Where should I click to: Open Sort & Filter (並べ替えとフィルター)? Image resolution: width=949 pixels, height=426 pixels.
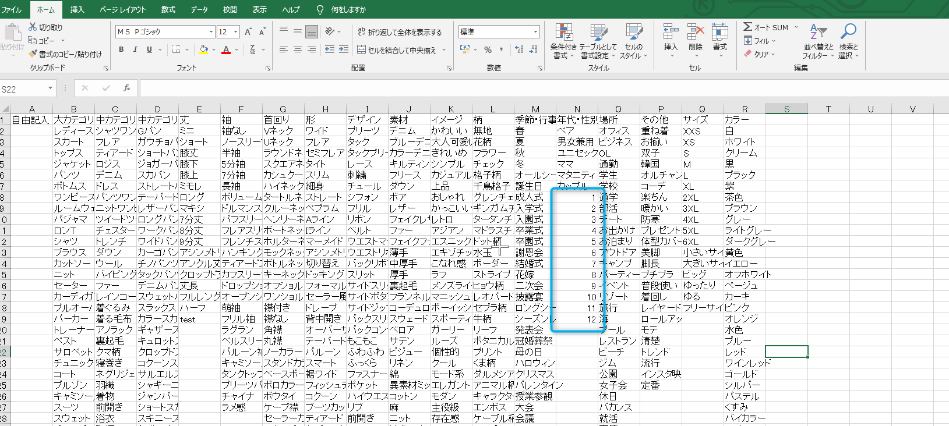819,41
